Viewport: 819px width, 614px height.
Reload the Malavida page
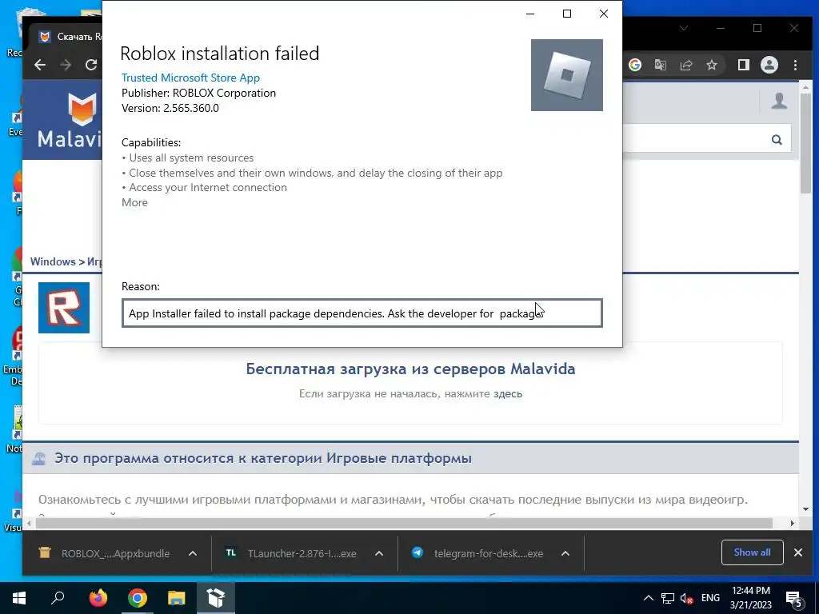click(91, 65)
